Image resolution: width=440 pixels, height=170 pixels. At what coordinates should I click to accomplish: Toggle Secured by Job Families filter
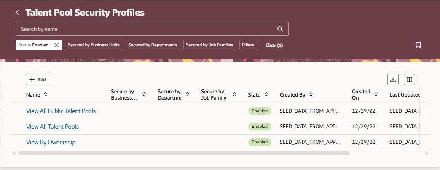tap(210, 45)
